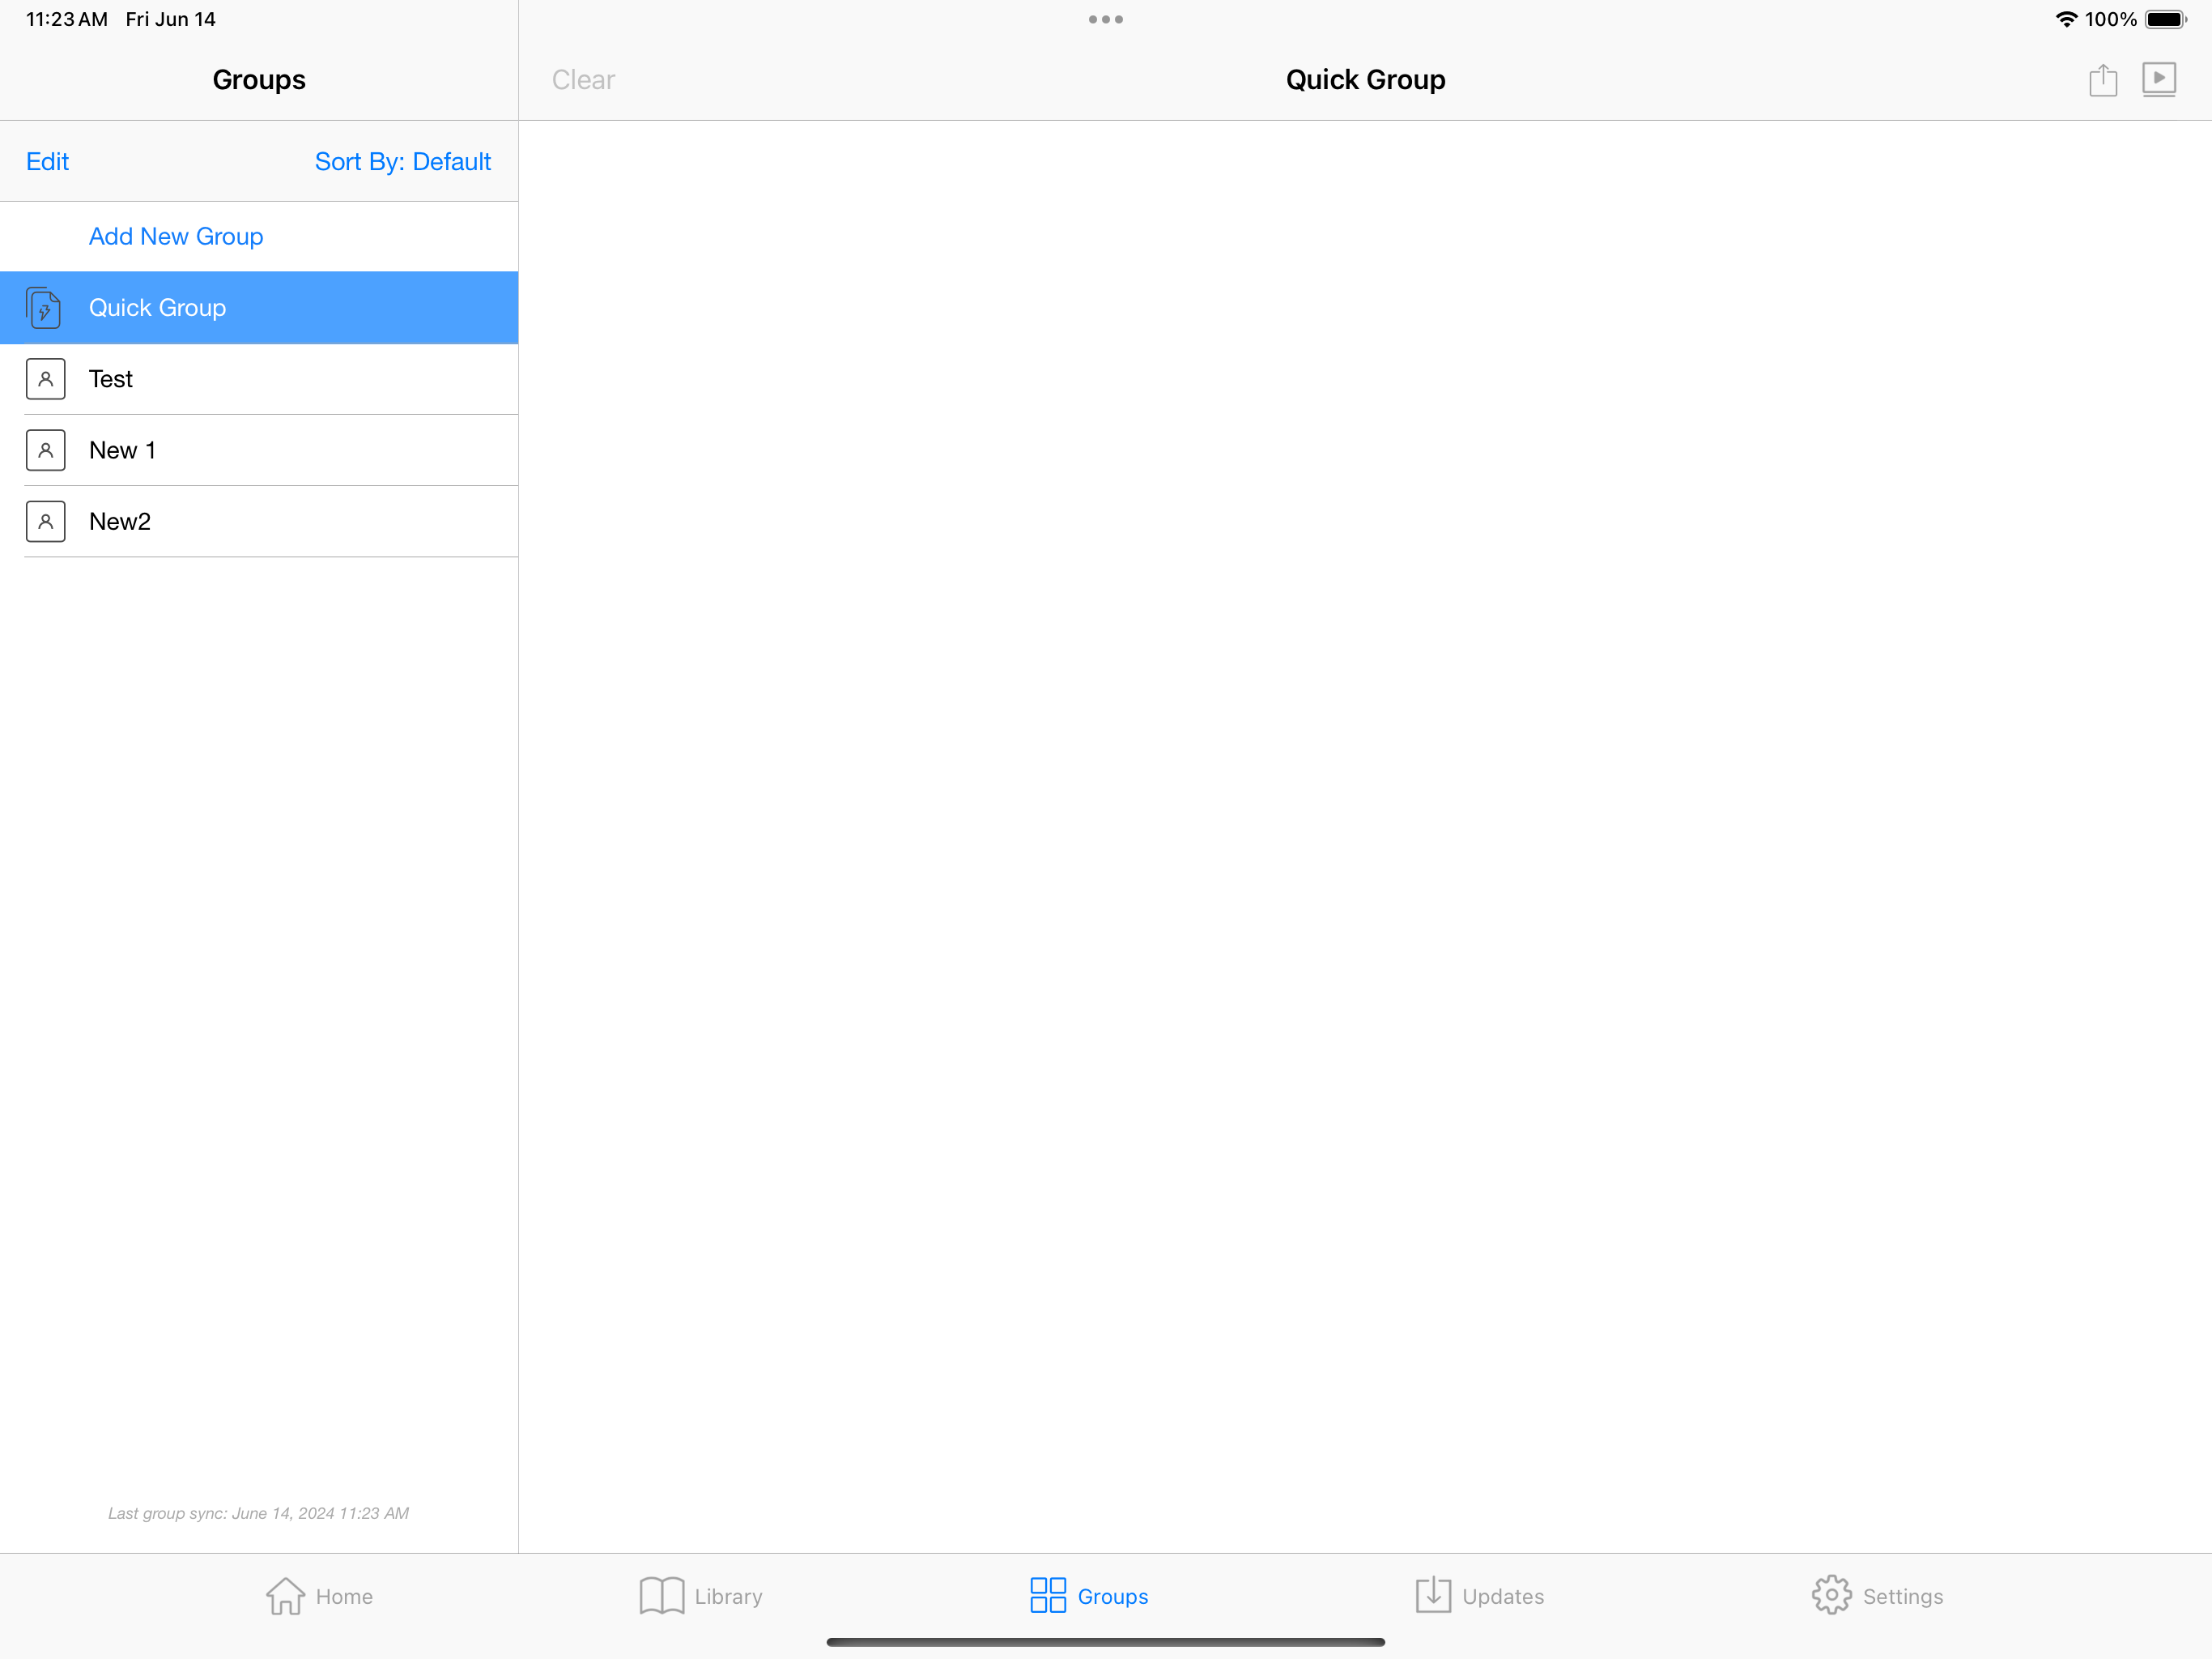Tap the home indicator bar
The height and width of the screenshot is (1659, 2212).
pyautogui.click(x=1106, y=1642)
